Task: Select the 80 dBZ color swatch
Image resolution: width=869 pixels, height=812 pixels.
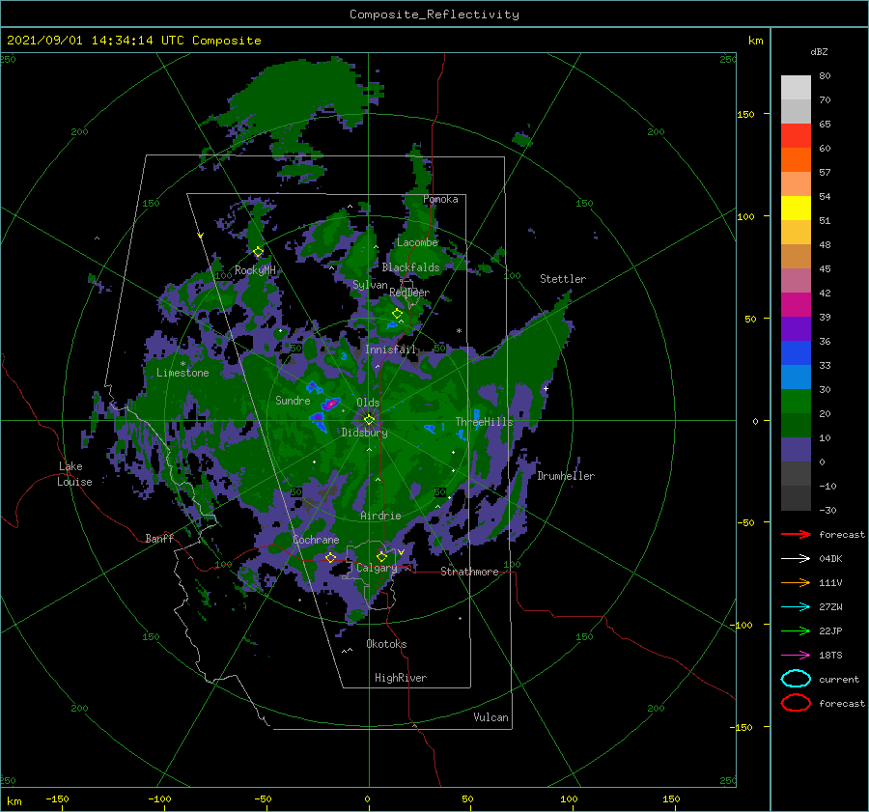Action: (x=796, y=87)
